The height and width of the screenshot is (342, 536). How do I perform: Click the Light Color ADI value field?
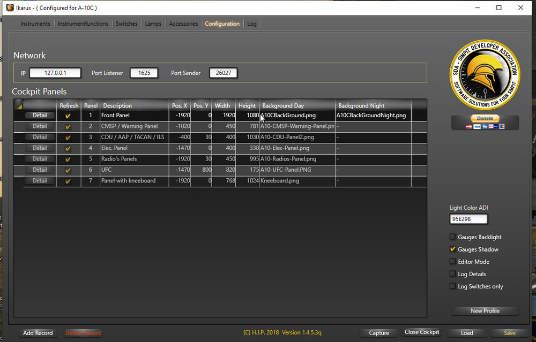point(468,219)
